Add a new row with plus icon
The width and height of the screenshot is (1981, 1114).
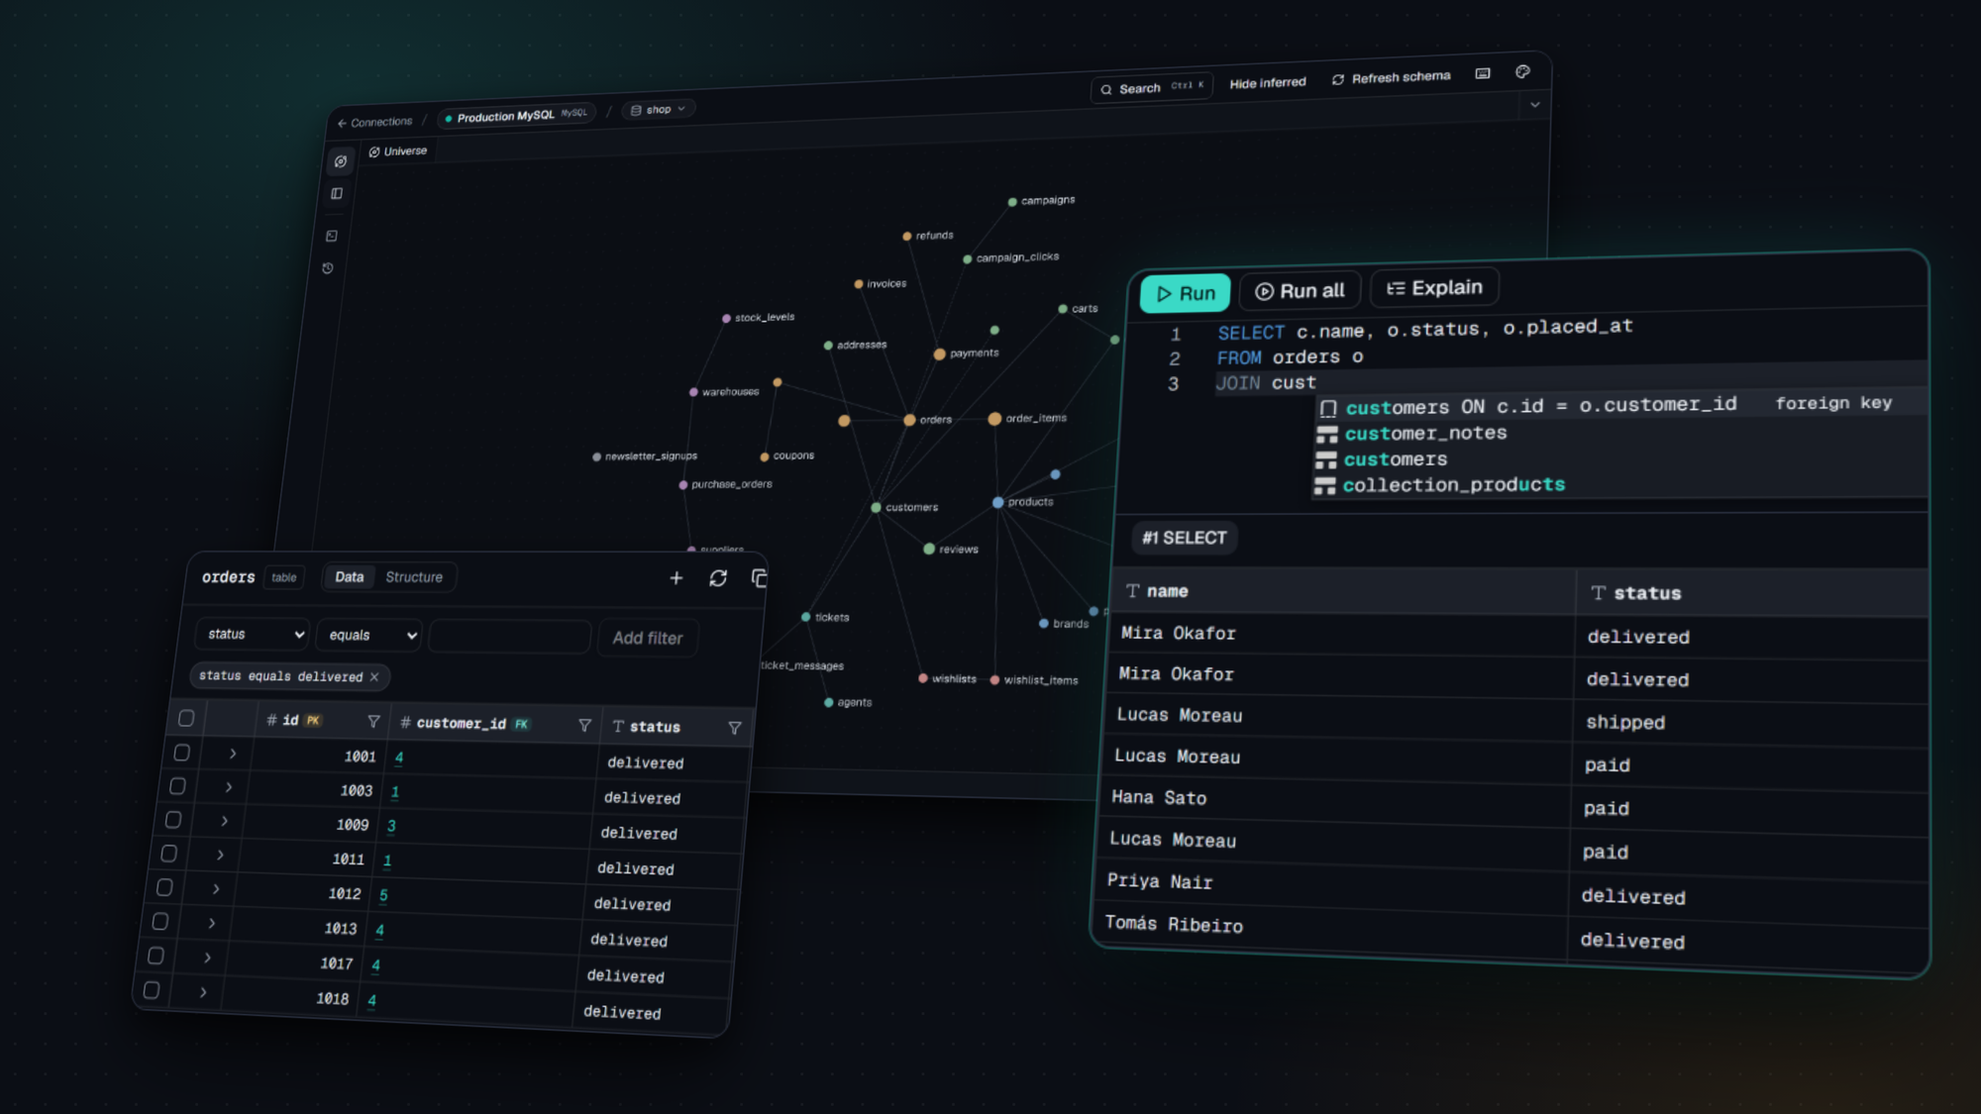tap(677, 578)
